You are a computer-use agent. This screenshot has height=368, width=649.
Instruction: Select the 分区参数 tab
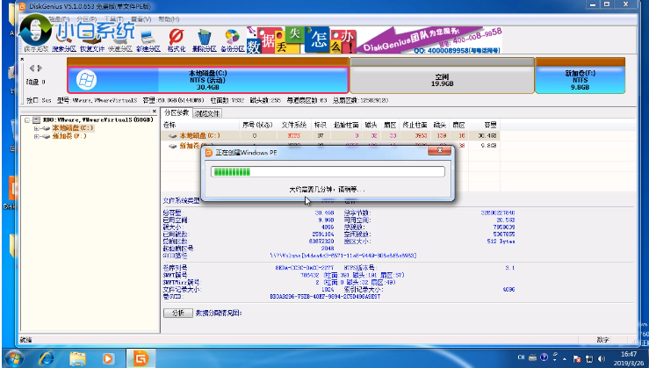coord(177,113)
